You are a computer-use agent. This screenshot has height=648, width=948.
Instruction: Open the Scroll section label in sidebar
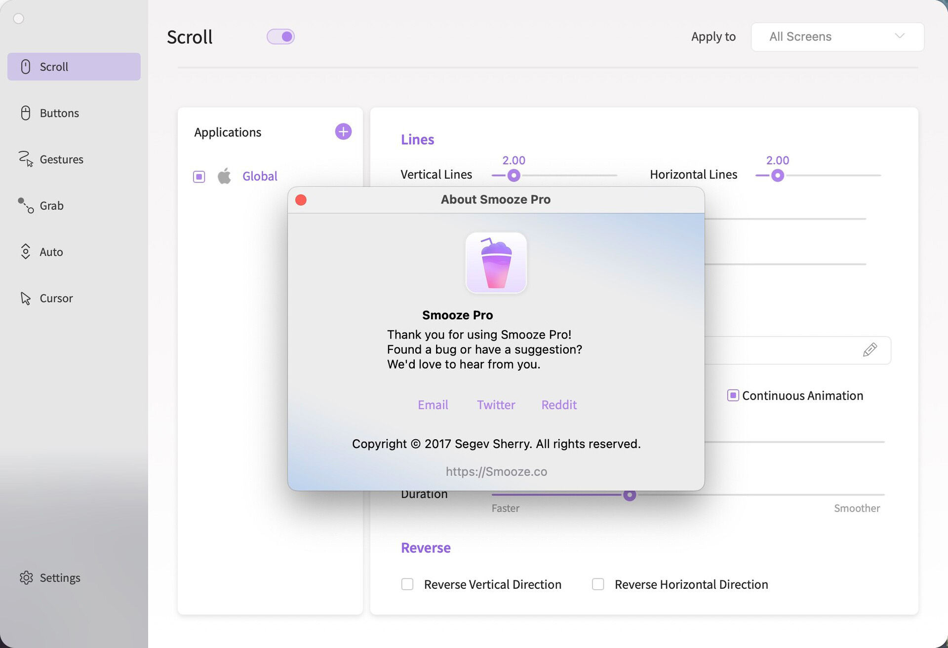click(54, 67)
